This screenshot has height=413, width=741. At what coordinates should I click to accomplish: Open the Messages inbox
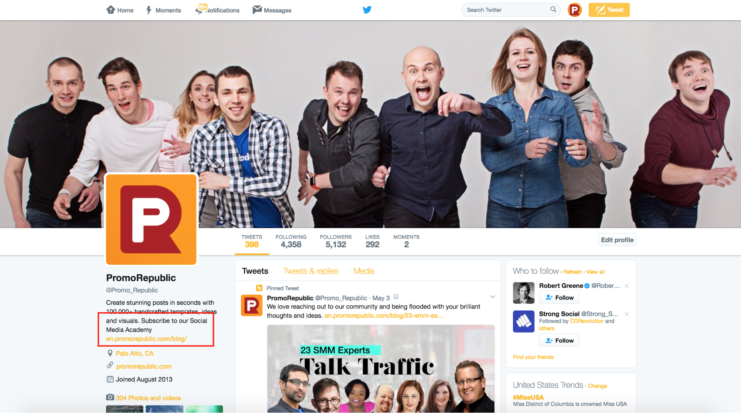click(x=272, y=10)
